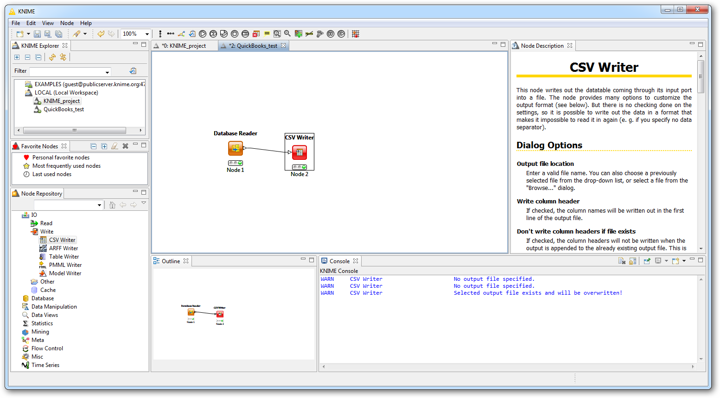Screen dimensions: 720x398
Task: Open the Node menu
Action: (x=67, y=23)
